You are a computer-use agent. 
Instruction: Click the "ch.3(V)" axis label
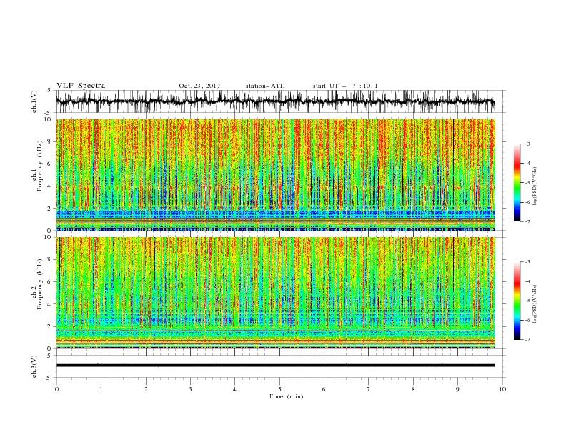pos(34,366)
